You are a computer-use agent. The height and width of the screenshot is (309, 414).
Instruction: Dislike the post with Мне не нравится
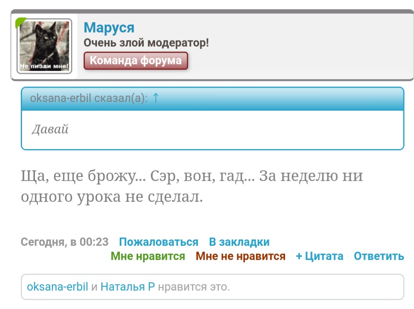pos(240,256)
